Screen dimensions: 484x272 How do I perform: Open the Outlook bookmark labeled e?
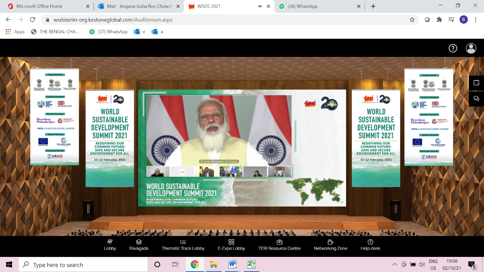(x=140, y=32)
